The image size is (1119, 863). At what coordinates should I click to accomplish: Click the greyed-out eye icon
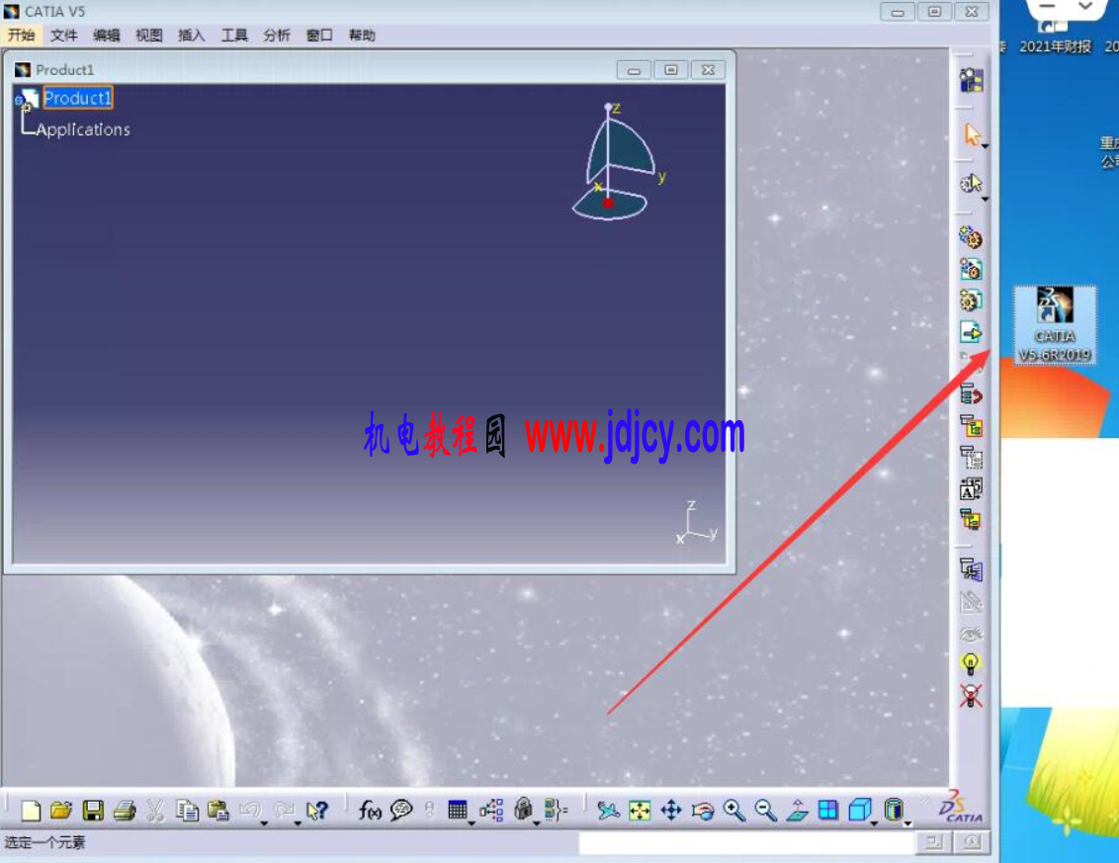(x=971, y=633)
